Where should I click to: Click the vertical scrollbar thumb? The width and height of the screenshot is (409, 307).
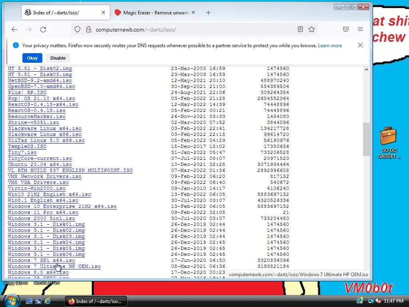[x=366, y=140]
